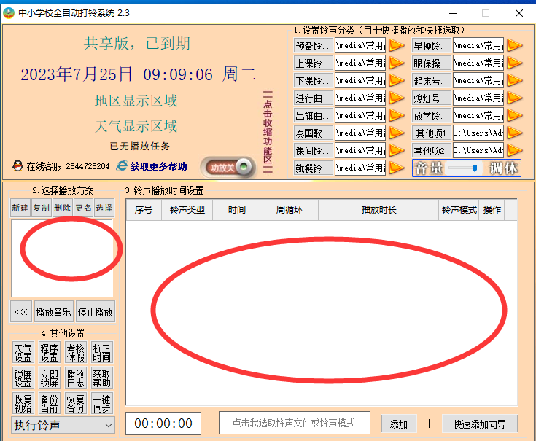Play the 上课铃 ringtone with its orange arrow
536x441 pixels.
pos(396,63)
